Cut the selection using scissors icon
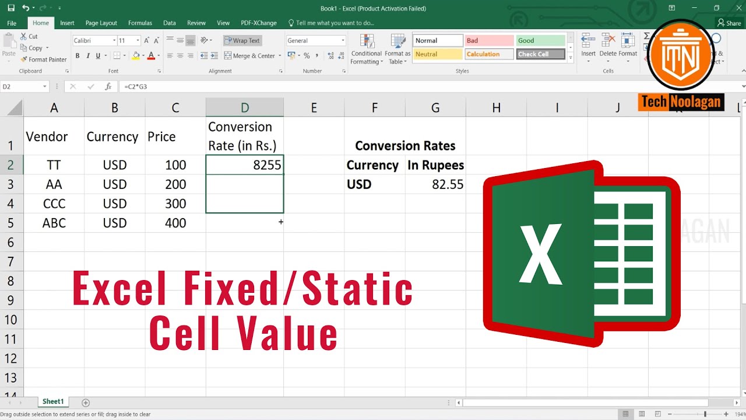This screenshot has height=420, width=746. (x=29, y=36)
